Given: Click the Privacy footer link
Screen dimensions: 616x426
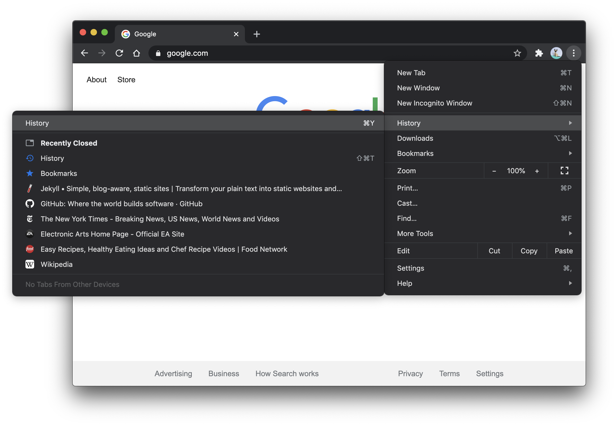Looking at the screenshot, I should pos(410,373).
